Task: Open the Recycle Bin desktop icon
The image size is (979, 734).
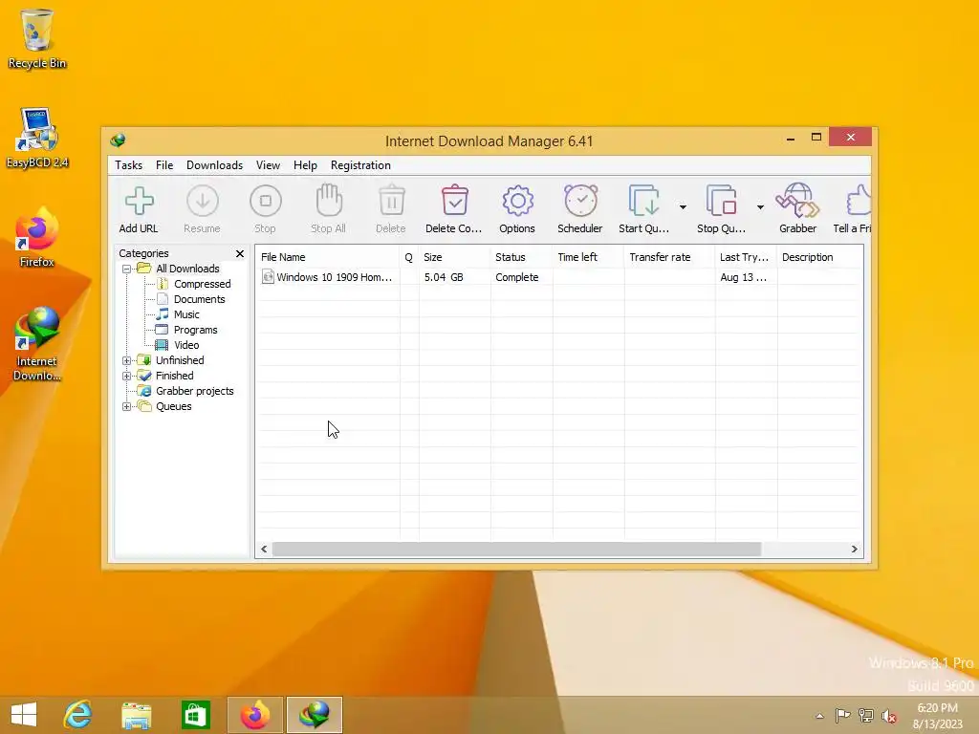Action: [x=37, y=38]
